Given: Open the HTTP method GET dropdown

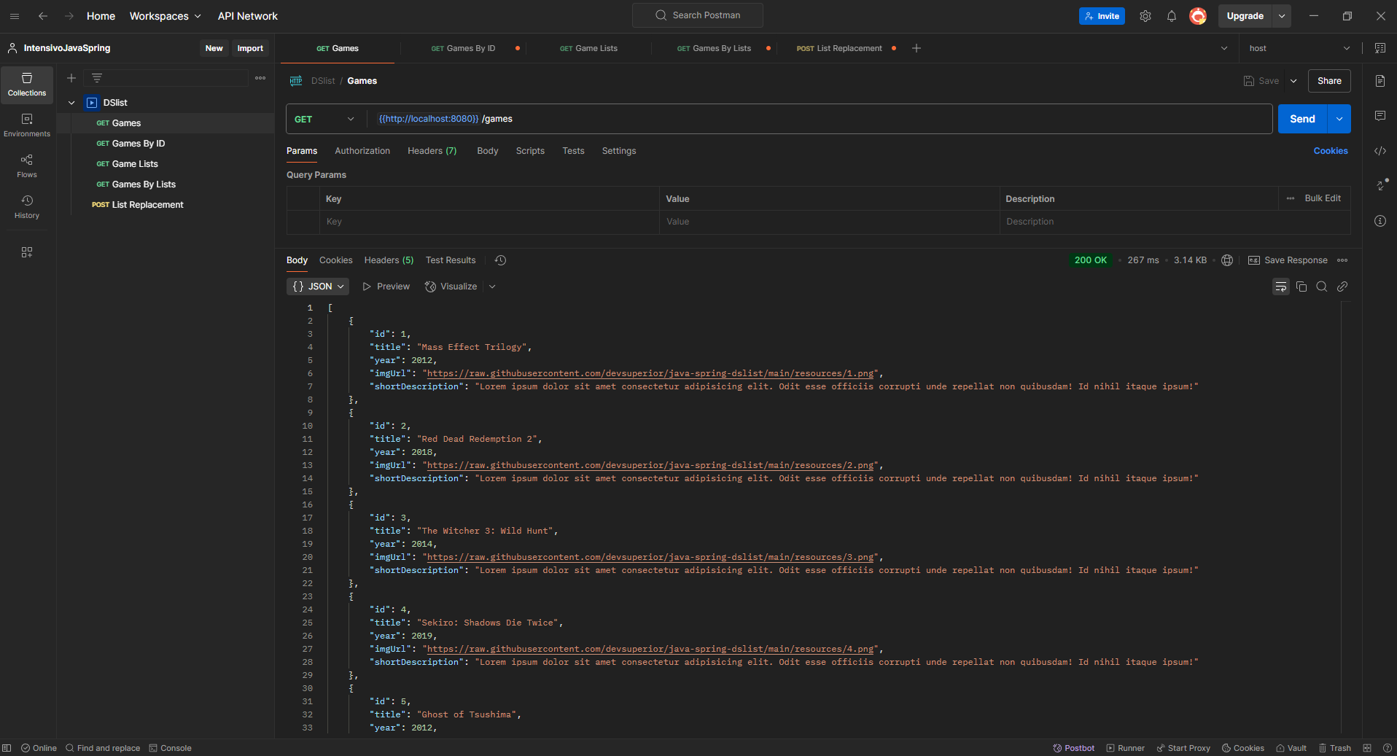Looking at the screenshot, I should [325, 119].
